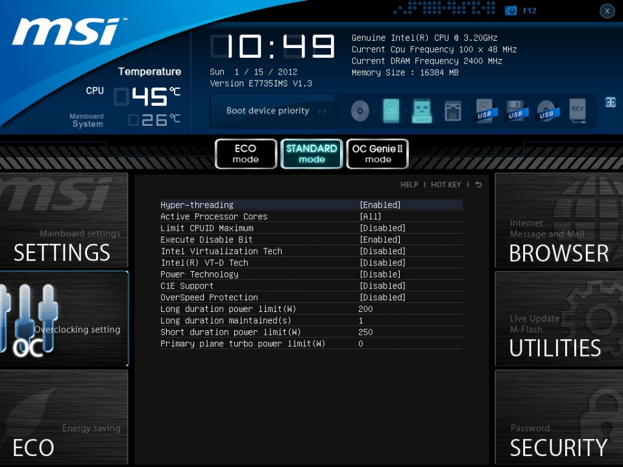This screenshot has height=467, width=623.
Task: Open Active Processor Cores All option list
Action: [x=371, y=217]
